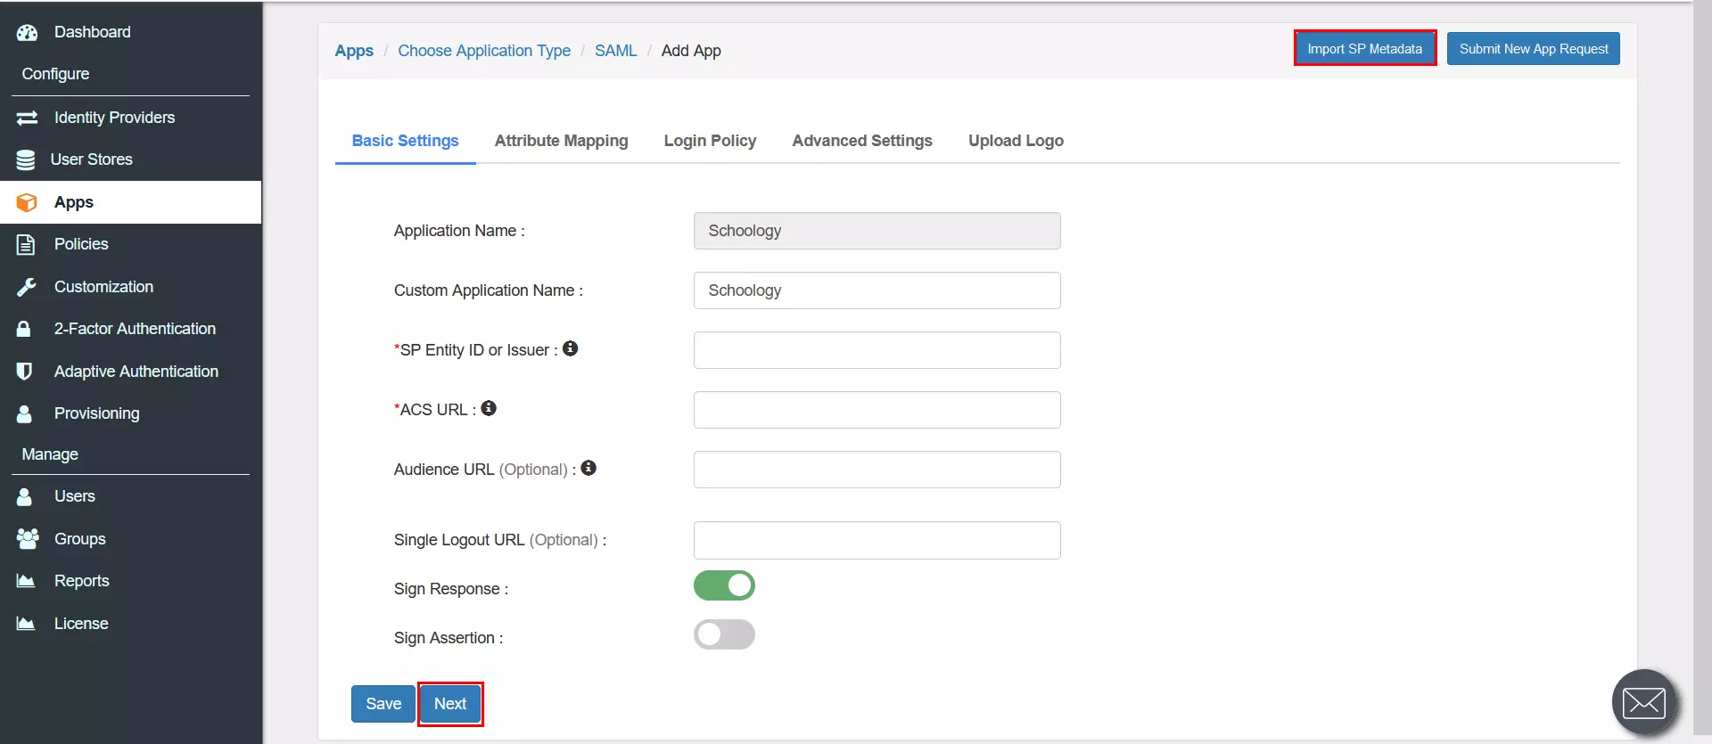Follow the Apps breadcrumb link

(x=354, y=51)
